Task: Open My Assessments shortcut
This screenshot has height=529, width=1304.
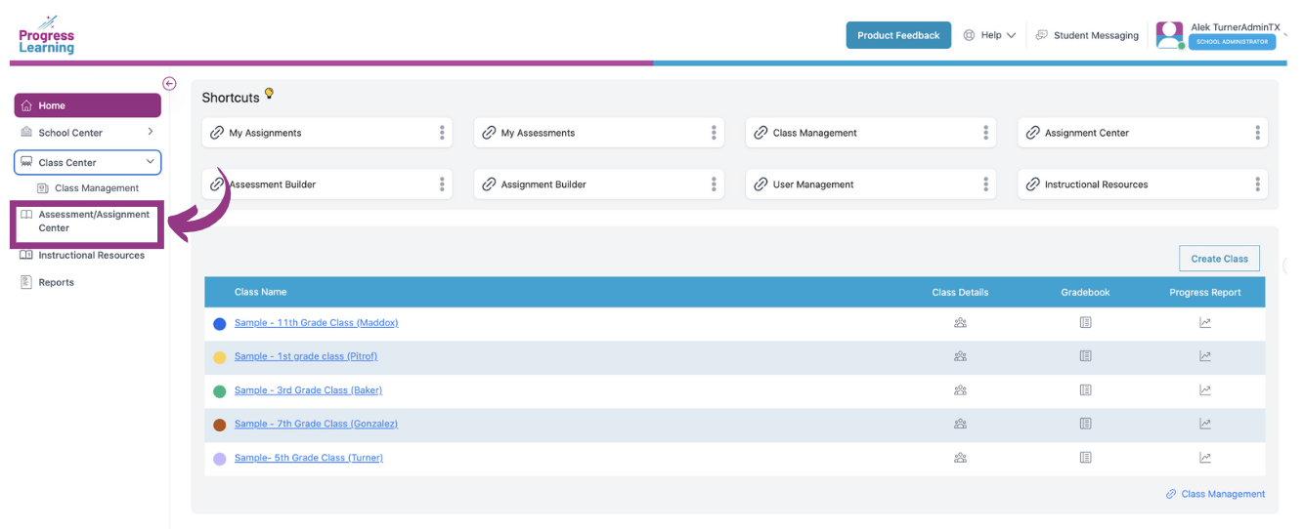Action: 599,133
